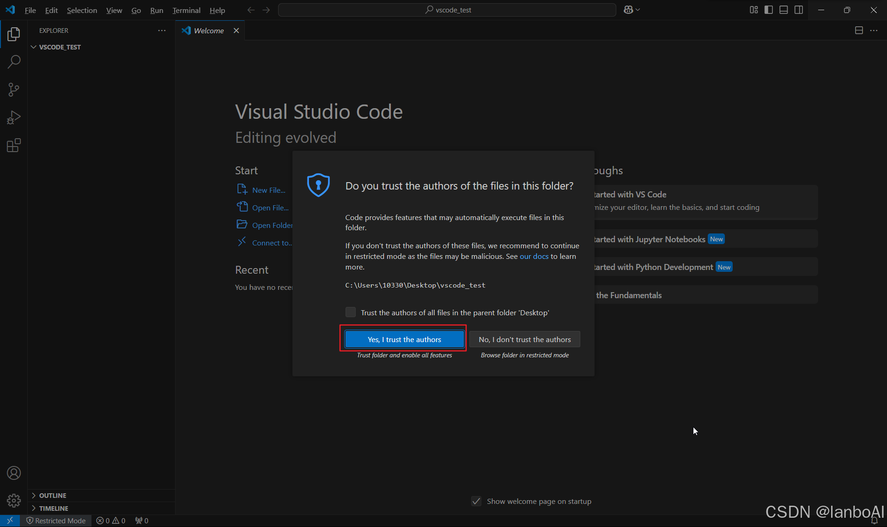Click the remote window status bar icon
The height and width of the screenshot is (527, 887).
tap(10, 521)
